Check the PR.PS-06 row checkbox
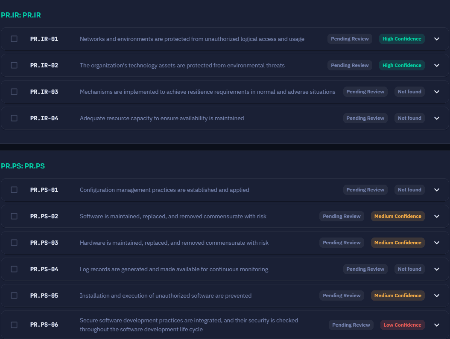Image resolution: width=450 pixels, height=339 pixels. (14, 325)
